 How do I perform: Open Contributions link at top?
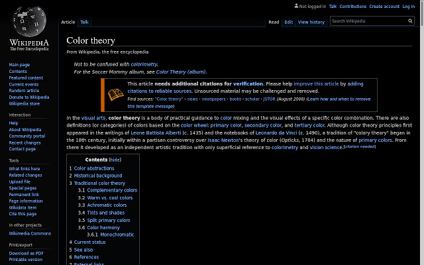coord(353,6)
